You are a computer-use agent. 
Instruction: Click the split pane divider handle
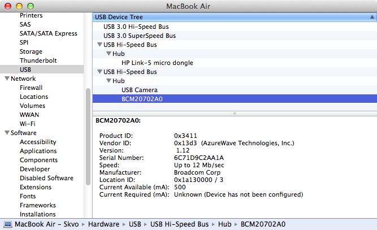235,113
